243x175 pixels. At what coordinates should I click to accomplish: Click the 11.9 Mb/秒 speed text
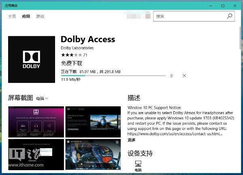(x=70, y=80)
